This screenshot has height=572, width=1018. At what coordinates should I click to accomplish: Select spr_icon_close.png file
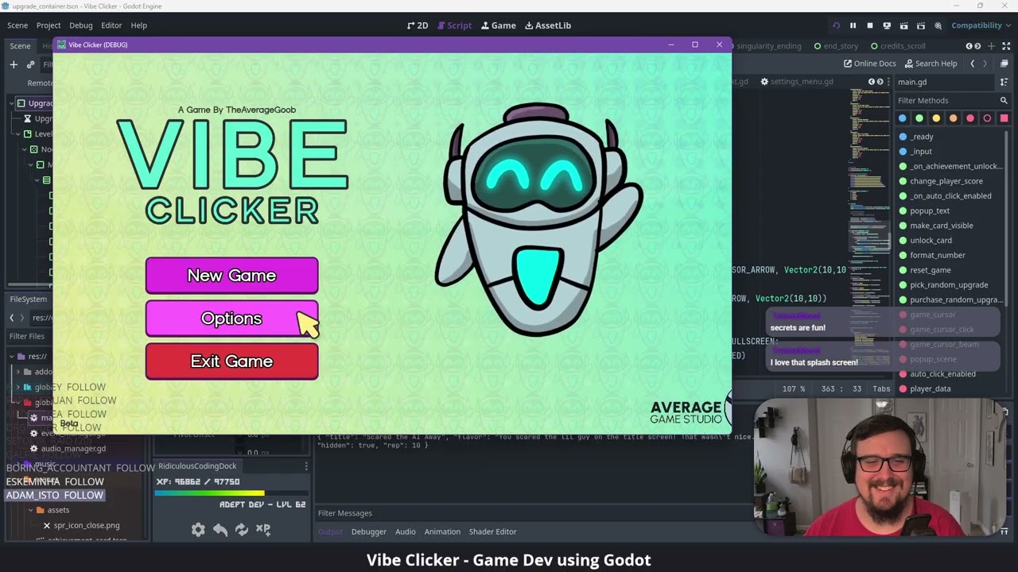87,525
